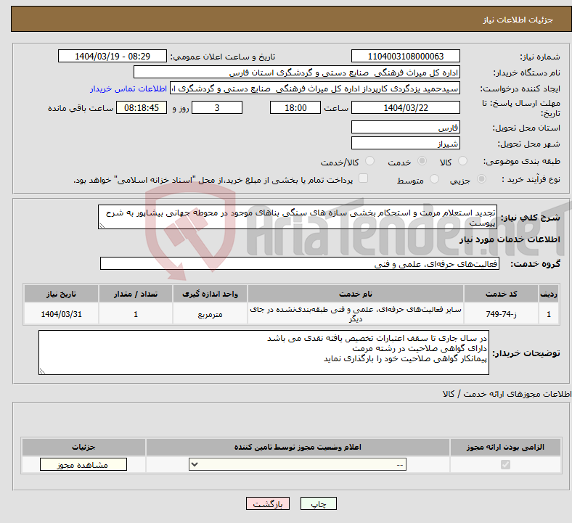Image resolution: width=572 pixels, height=523 pixels.
Task: Select the کالا radio button
Action: (462, 161)
